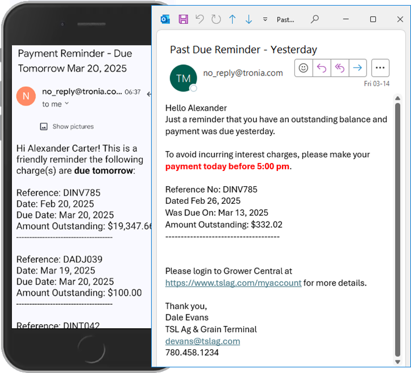Click 'Amount Outstanding: $332.02'

click(x=224, y=225)
